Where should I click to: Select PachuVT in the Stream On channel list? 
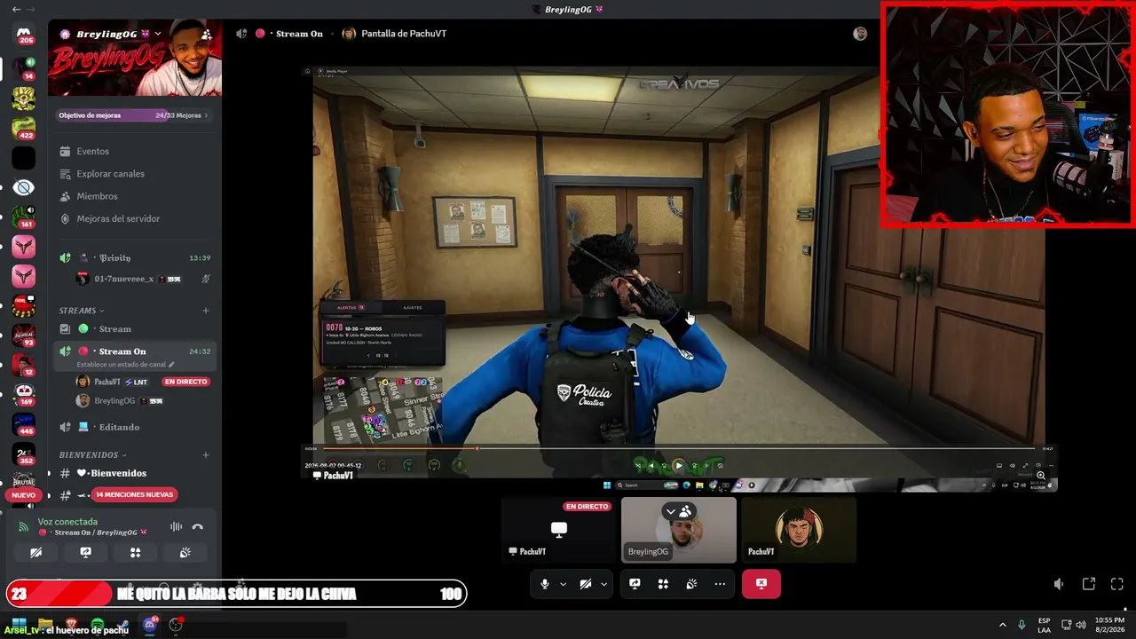(142, 382)
